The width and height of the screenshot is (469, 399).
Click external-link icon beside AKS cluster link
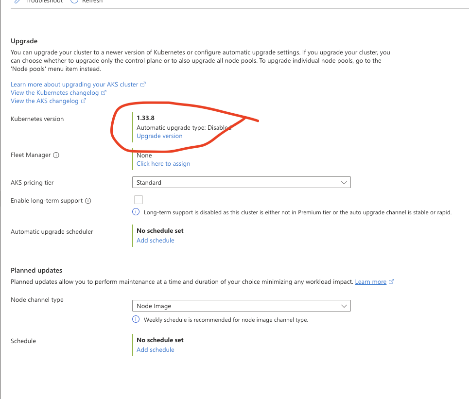tap(143, 85)
